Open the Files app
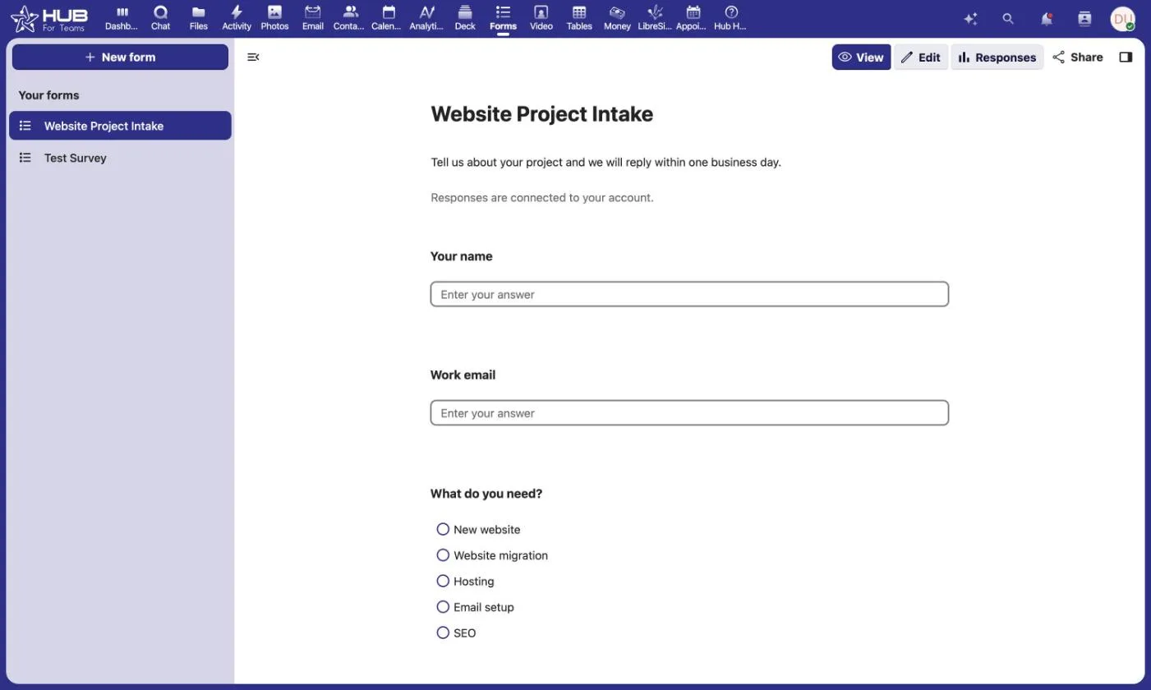 (198, 18)
